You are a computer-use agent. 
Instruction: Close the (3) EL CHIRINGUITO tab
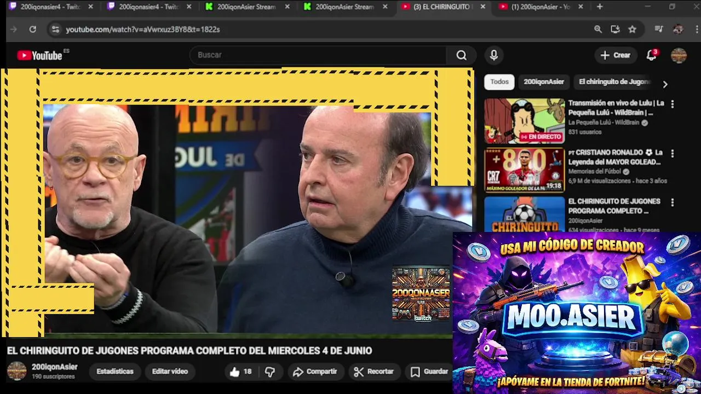[x=482, y=7]
